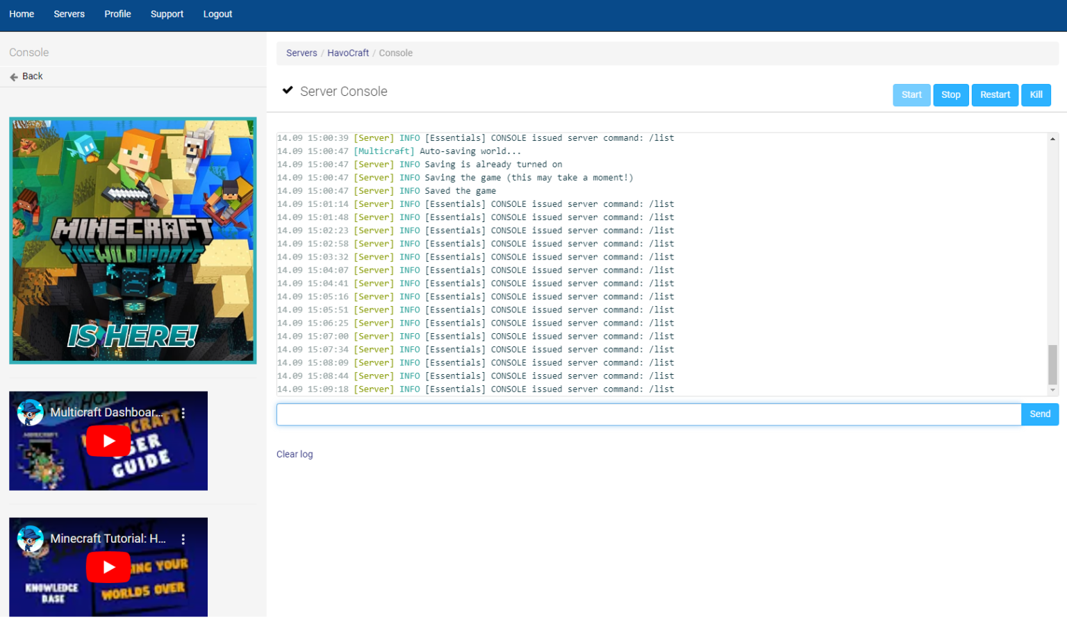Focus the console command input field
Screen dimensions: 1067x624
click(648, 414)
